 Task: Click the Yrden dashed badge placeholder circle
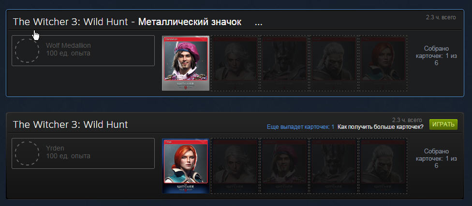pos(27,153)
